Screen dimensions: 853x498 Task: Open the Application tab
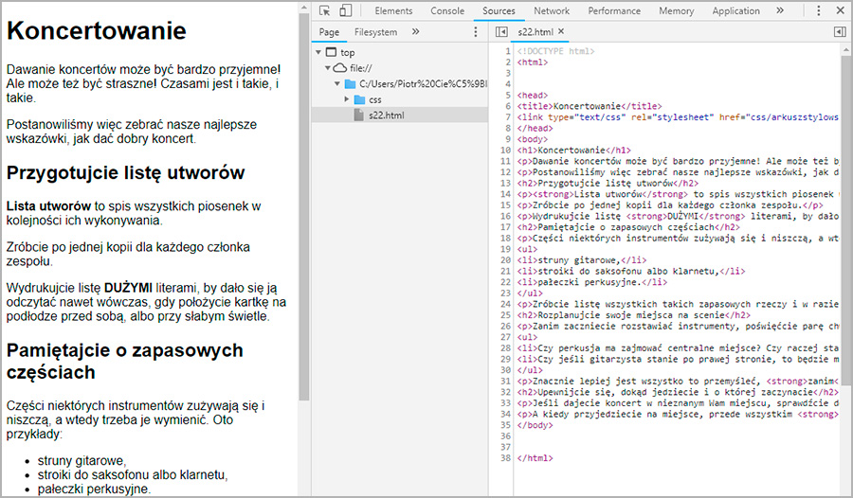[735, 10]
